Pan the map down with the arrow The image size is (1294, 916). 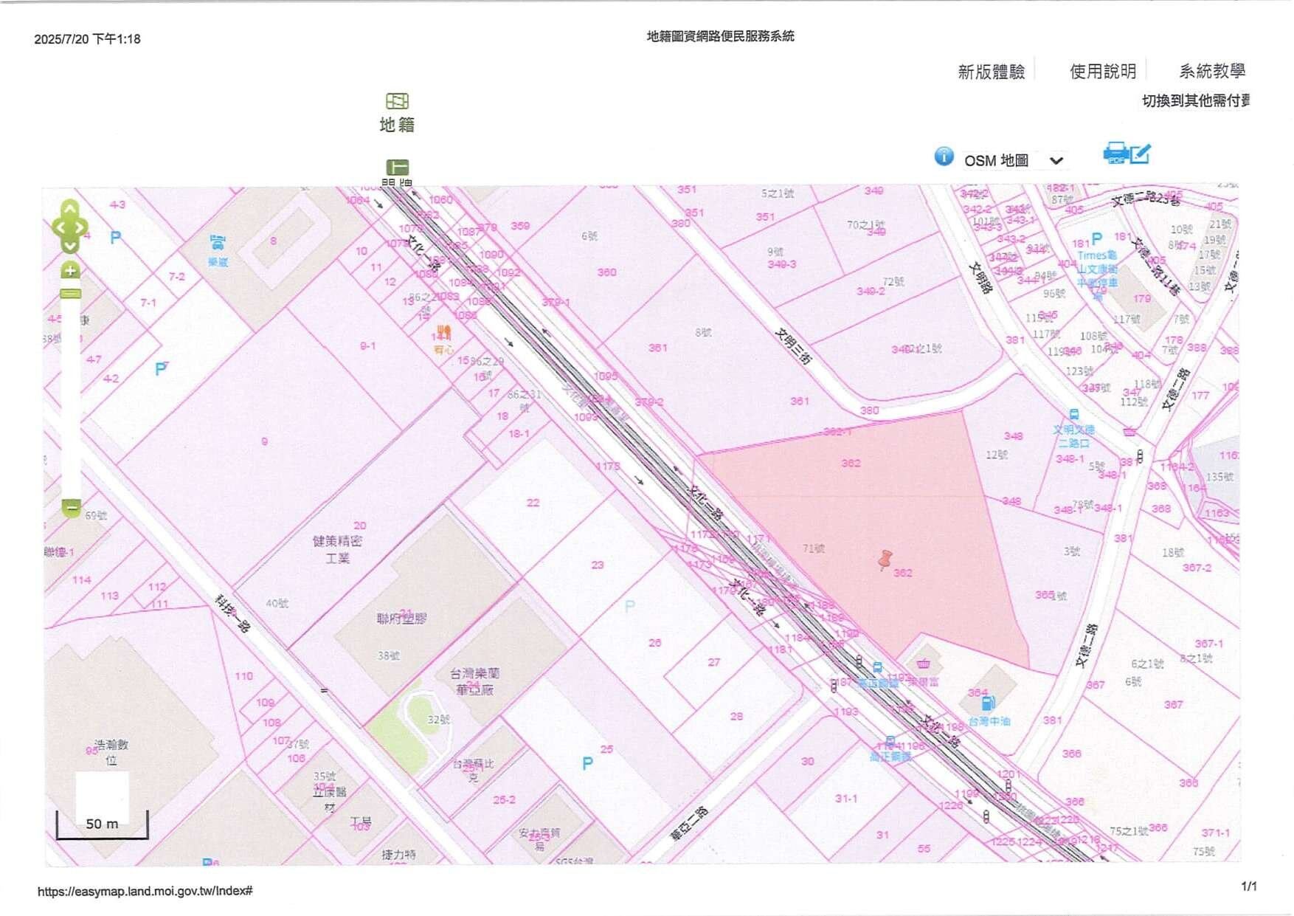coord(70,246)
